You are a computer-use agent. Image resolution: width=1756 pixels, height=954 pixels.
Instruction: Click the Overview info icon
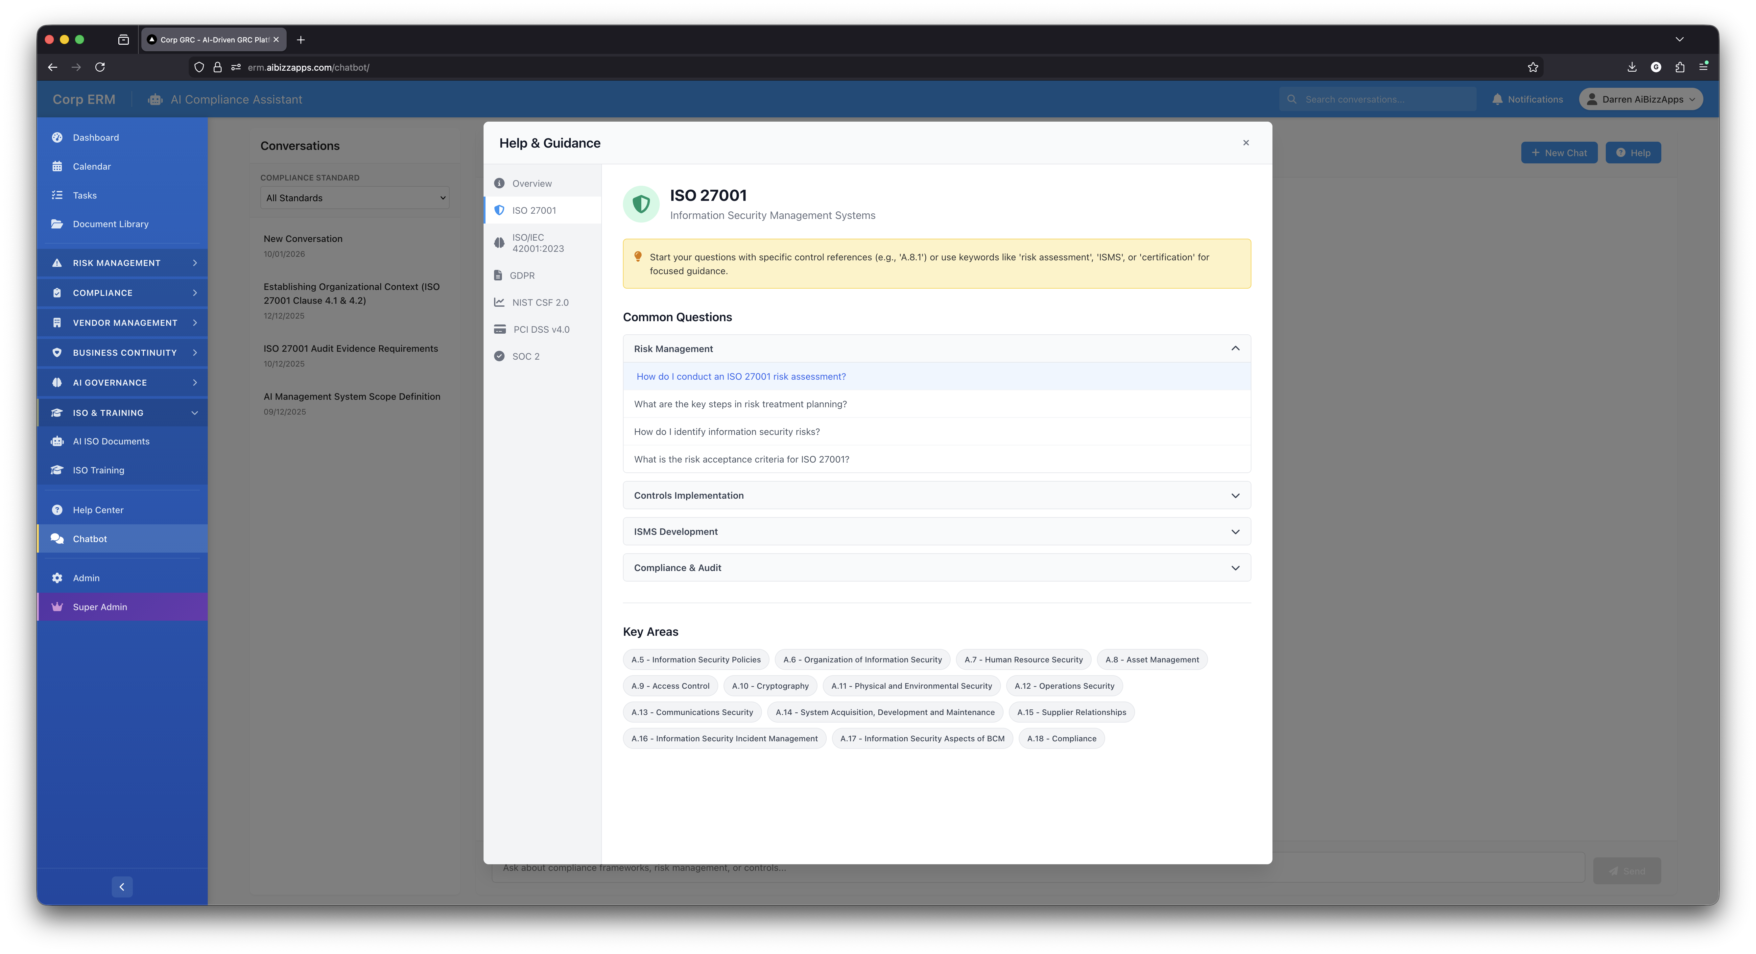pos(499,183)
